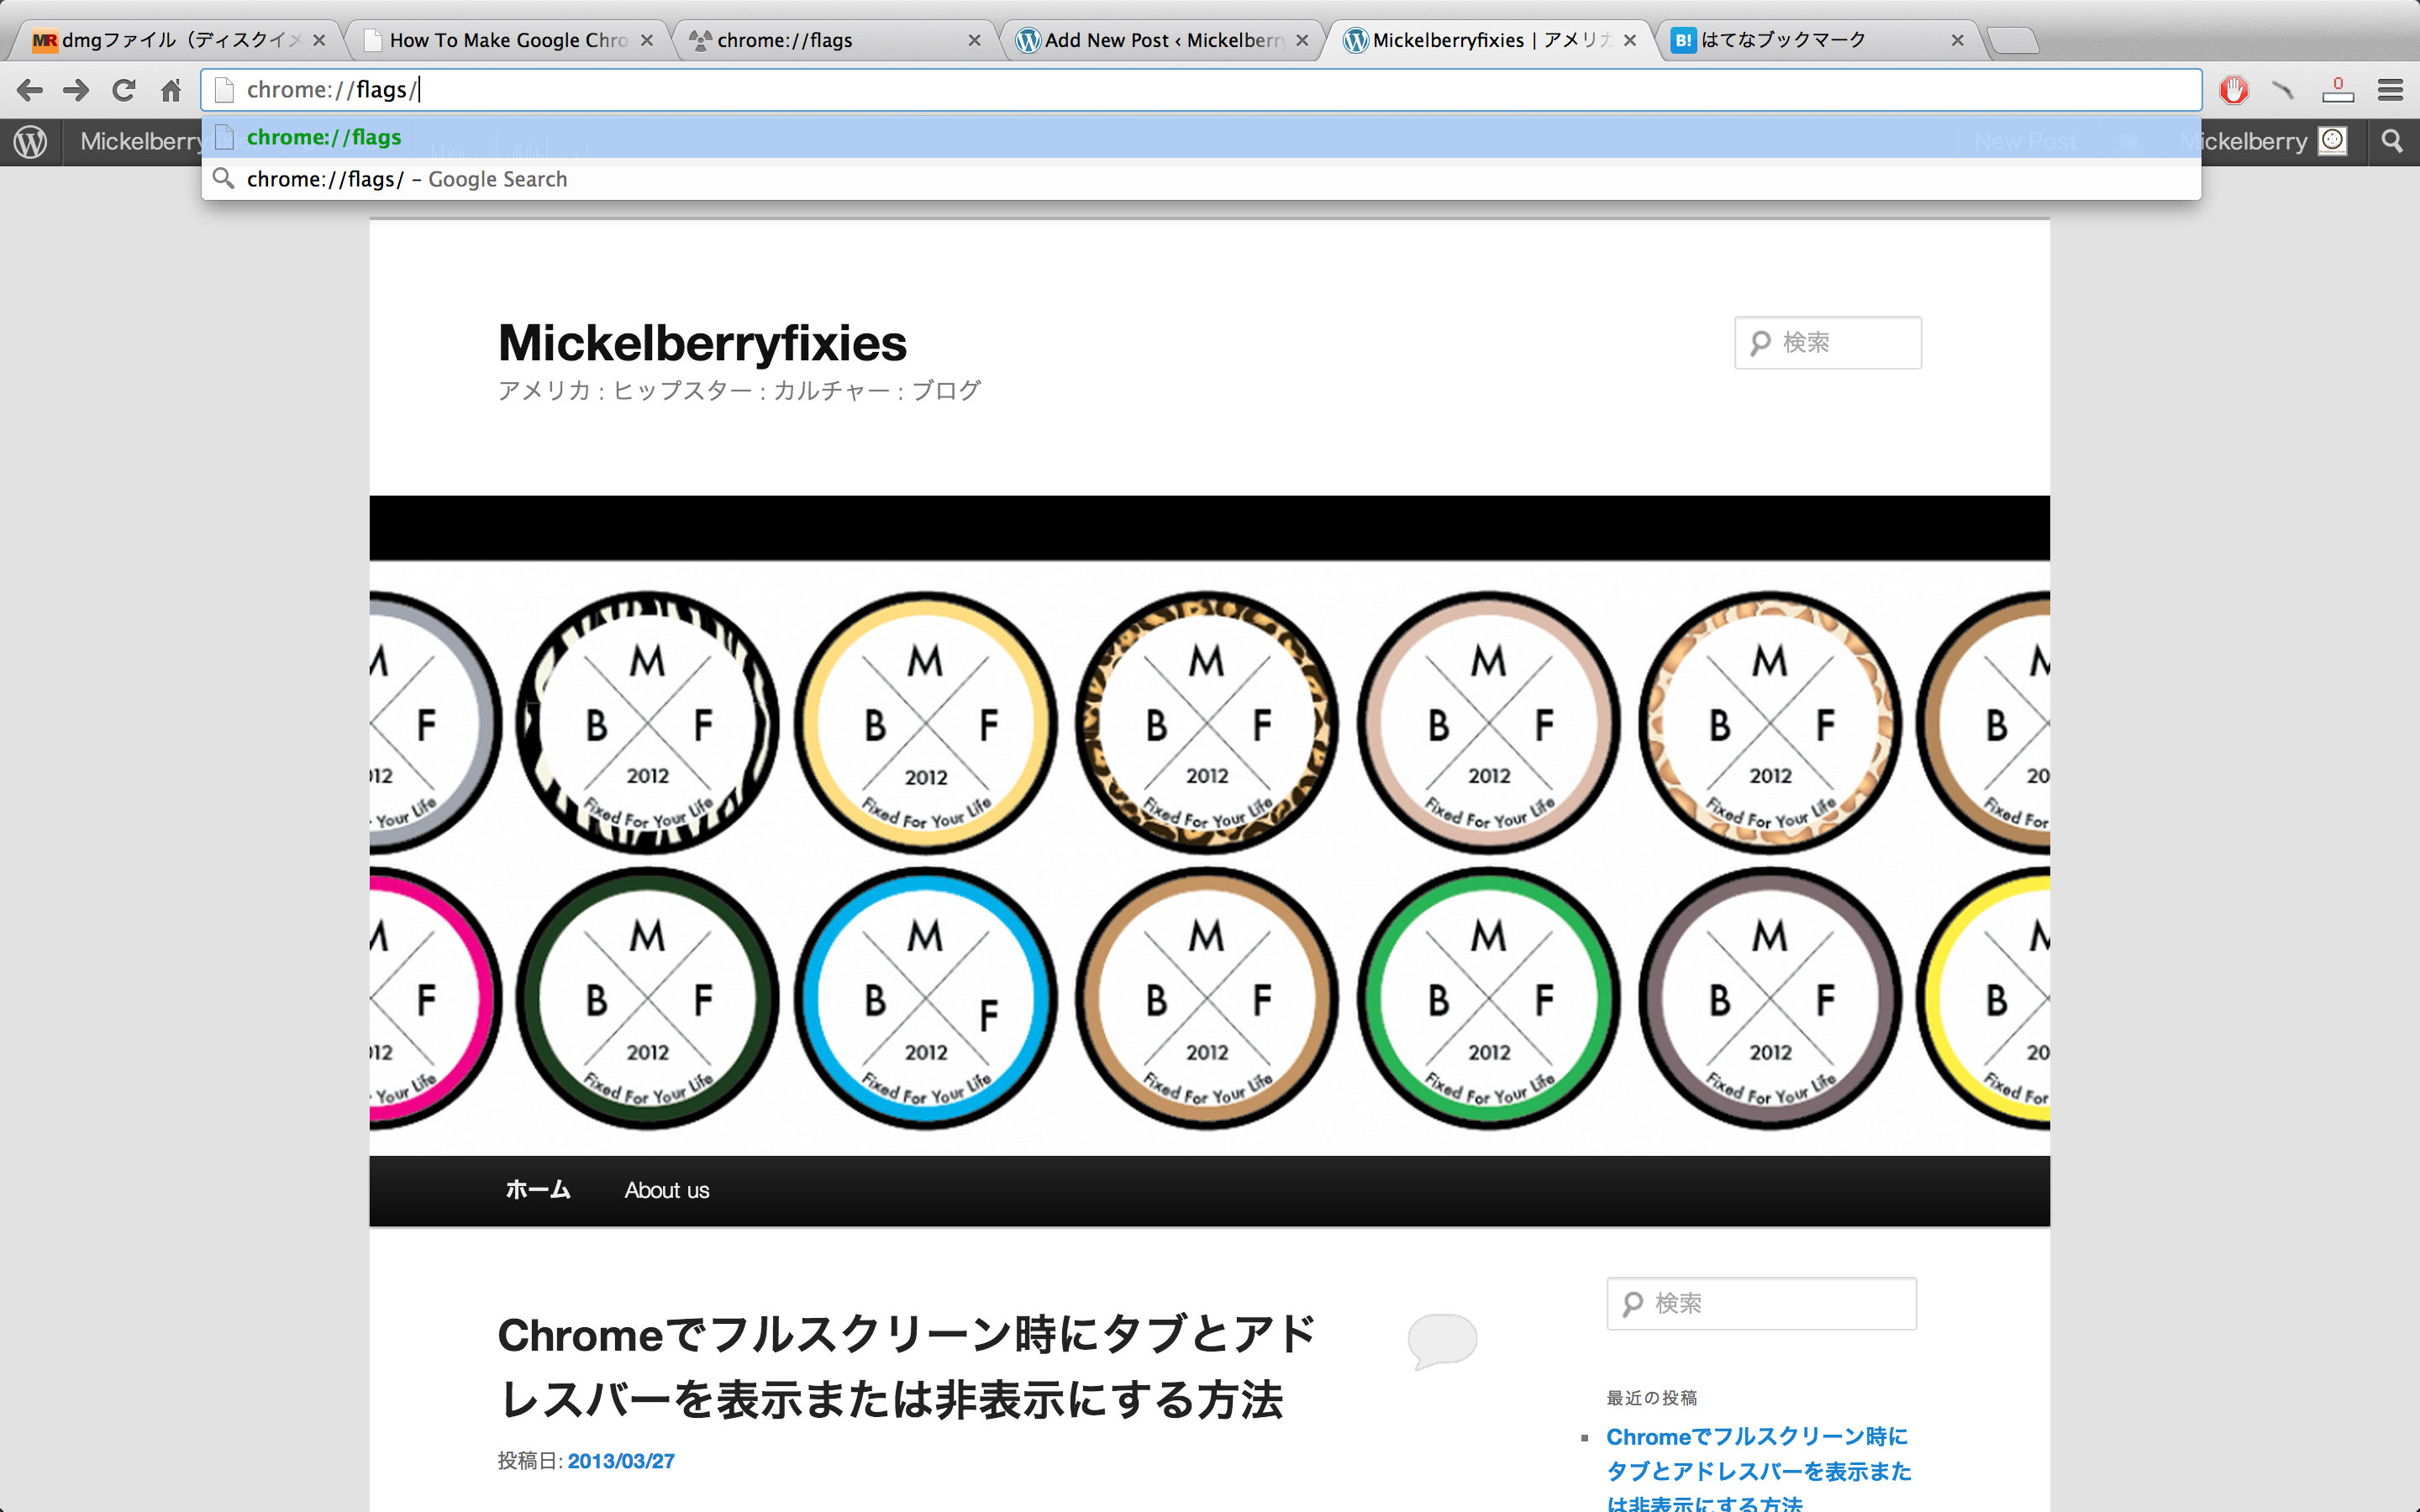Open the About us navigation item
2420x1512 pixels.
click(666, 1190)
